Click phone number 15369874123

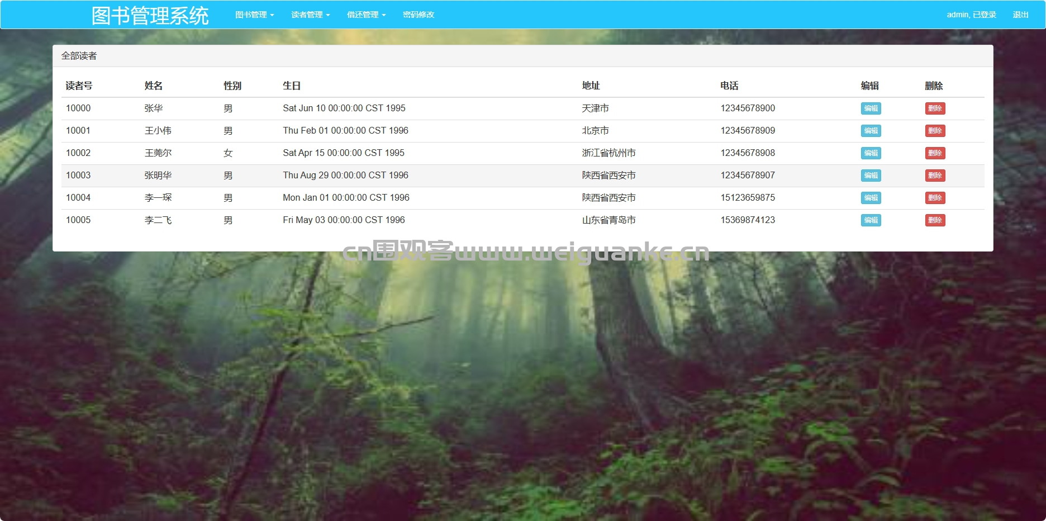tap(748, 220)
